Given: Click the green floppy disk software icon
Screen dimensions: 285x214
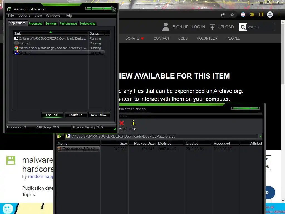Looking at the screenshot, I should click(x=11, y=160).
